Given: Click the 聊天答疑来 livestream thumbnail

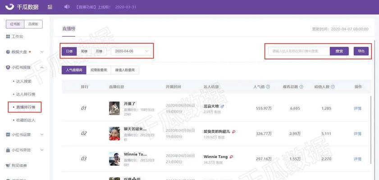Looking at the screenshot, I should click(114, 134).
